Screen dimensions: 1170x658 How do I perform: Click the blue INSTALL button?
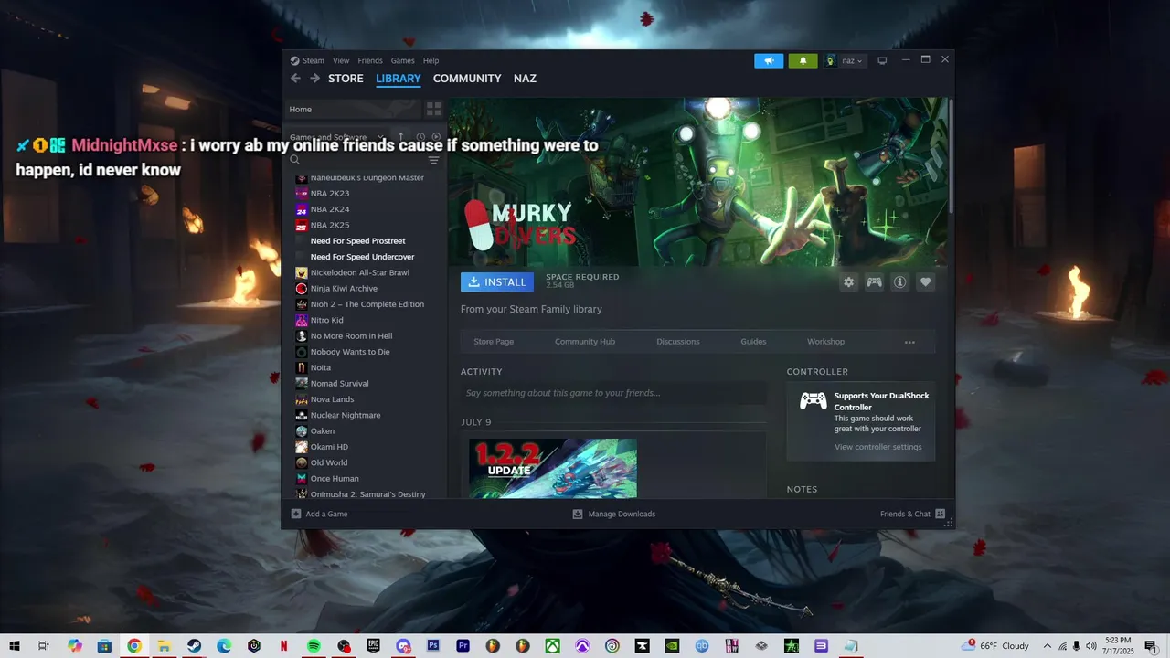(x=497, y=282)
